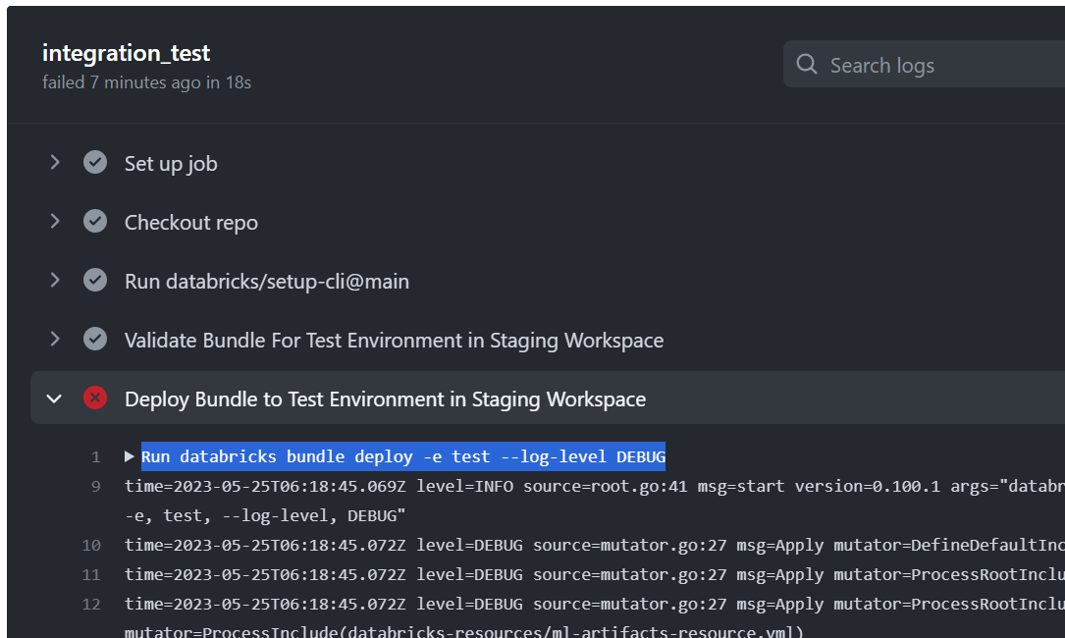This screenshot has width=1065, height=638.
Task: Click the failed status indicator under integration_test
Action: 147,82
